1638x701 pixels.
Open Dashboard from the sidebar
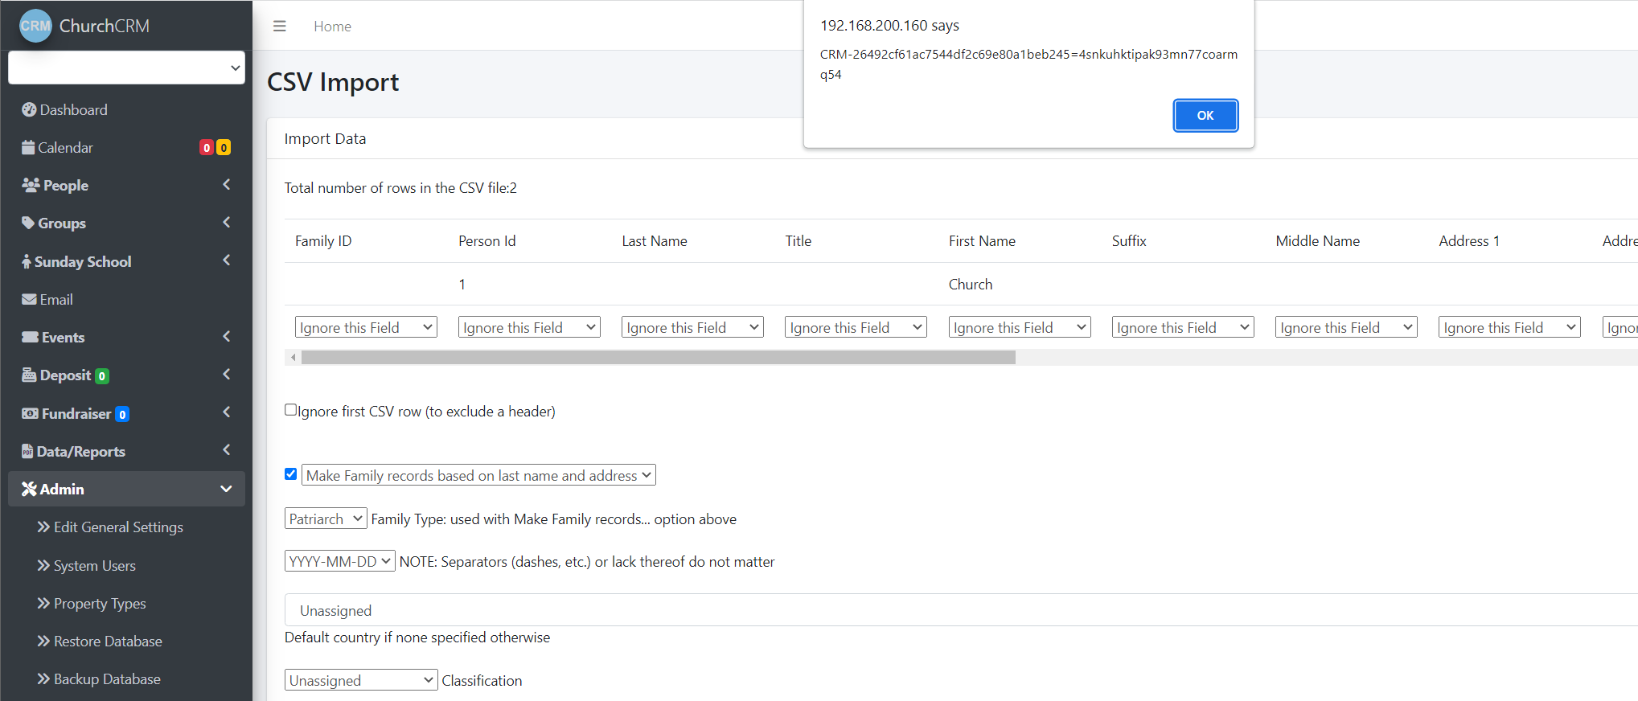point(126,110)
